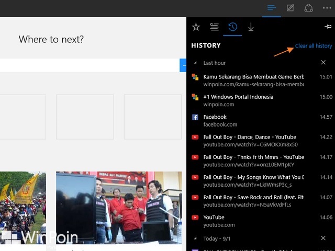
Task: Open the Kamu Sekarang Bisa Membuat Game entry
Action: 261,81
